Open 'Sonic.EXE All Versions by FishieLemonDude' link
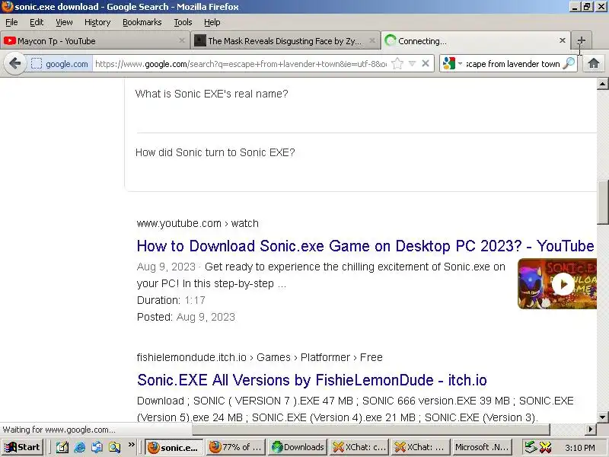Viewport: 609px width, 457px height. point(312,380)
